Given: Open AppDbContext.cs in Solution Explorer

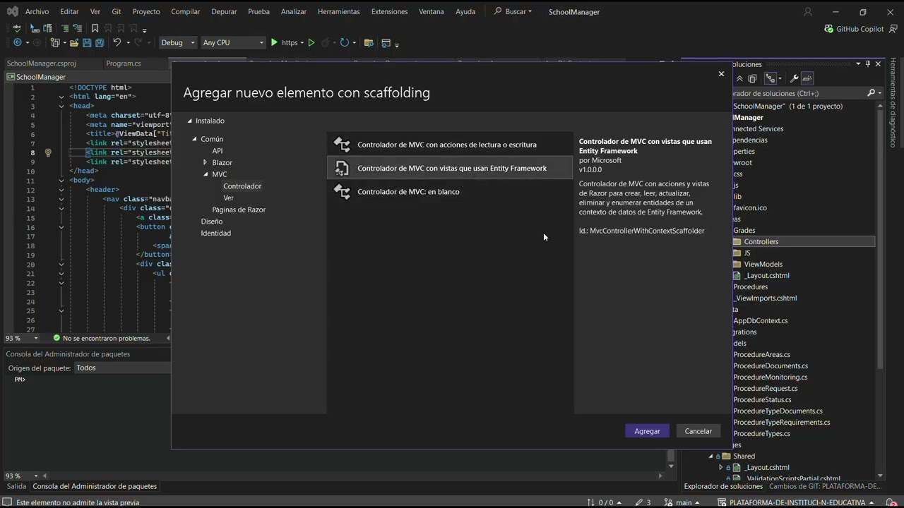Looking at the screenshot, I should click(x=760, y=321).
